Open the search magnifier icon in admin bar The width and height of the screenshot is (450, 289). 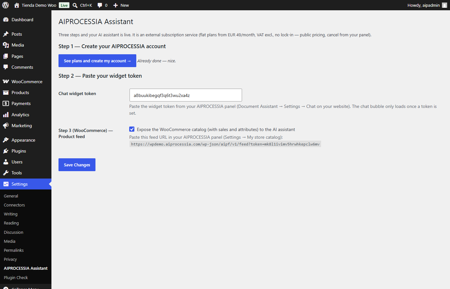pos(75,5)
